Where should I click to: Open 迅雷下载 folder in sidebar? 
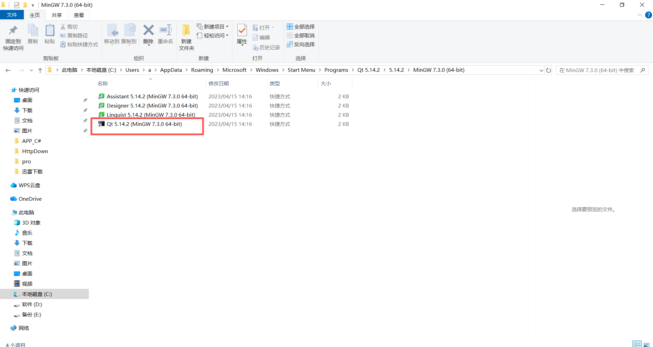point(29,172)
